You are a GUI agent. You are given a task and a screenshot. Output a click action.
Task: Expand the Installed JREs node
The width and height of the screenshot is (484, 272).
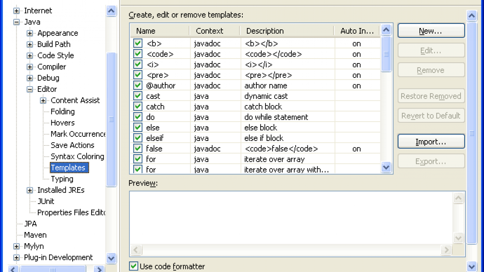pos(30,190)
